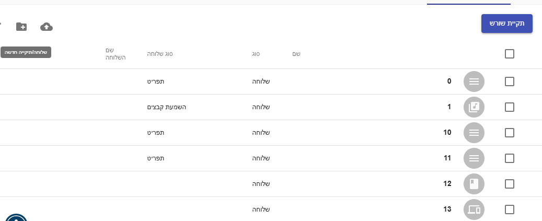The image size is (542, 221).
Task: Tick the checkbox for extension 10
Action: pos(510,133)
